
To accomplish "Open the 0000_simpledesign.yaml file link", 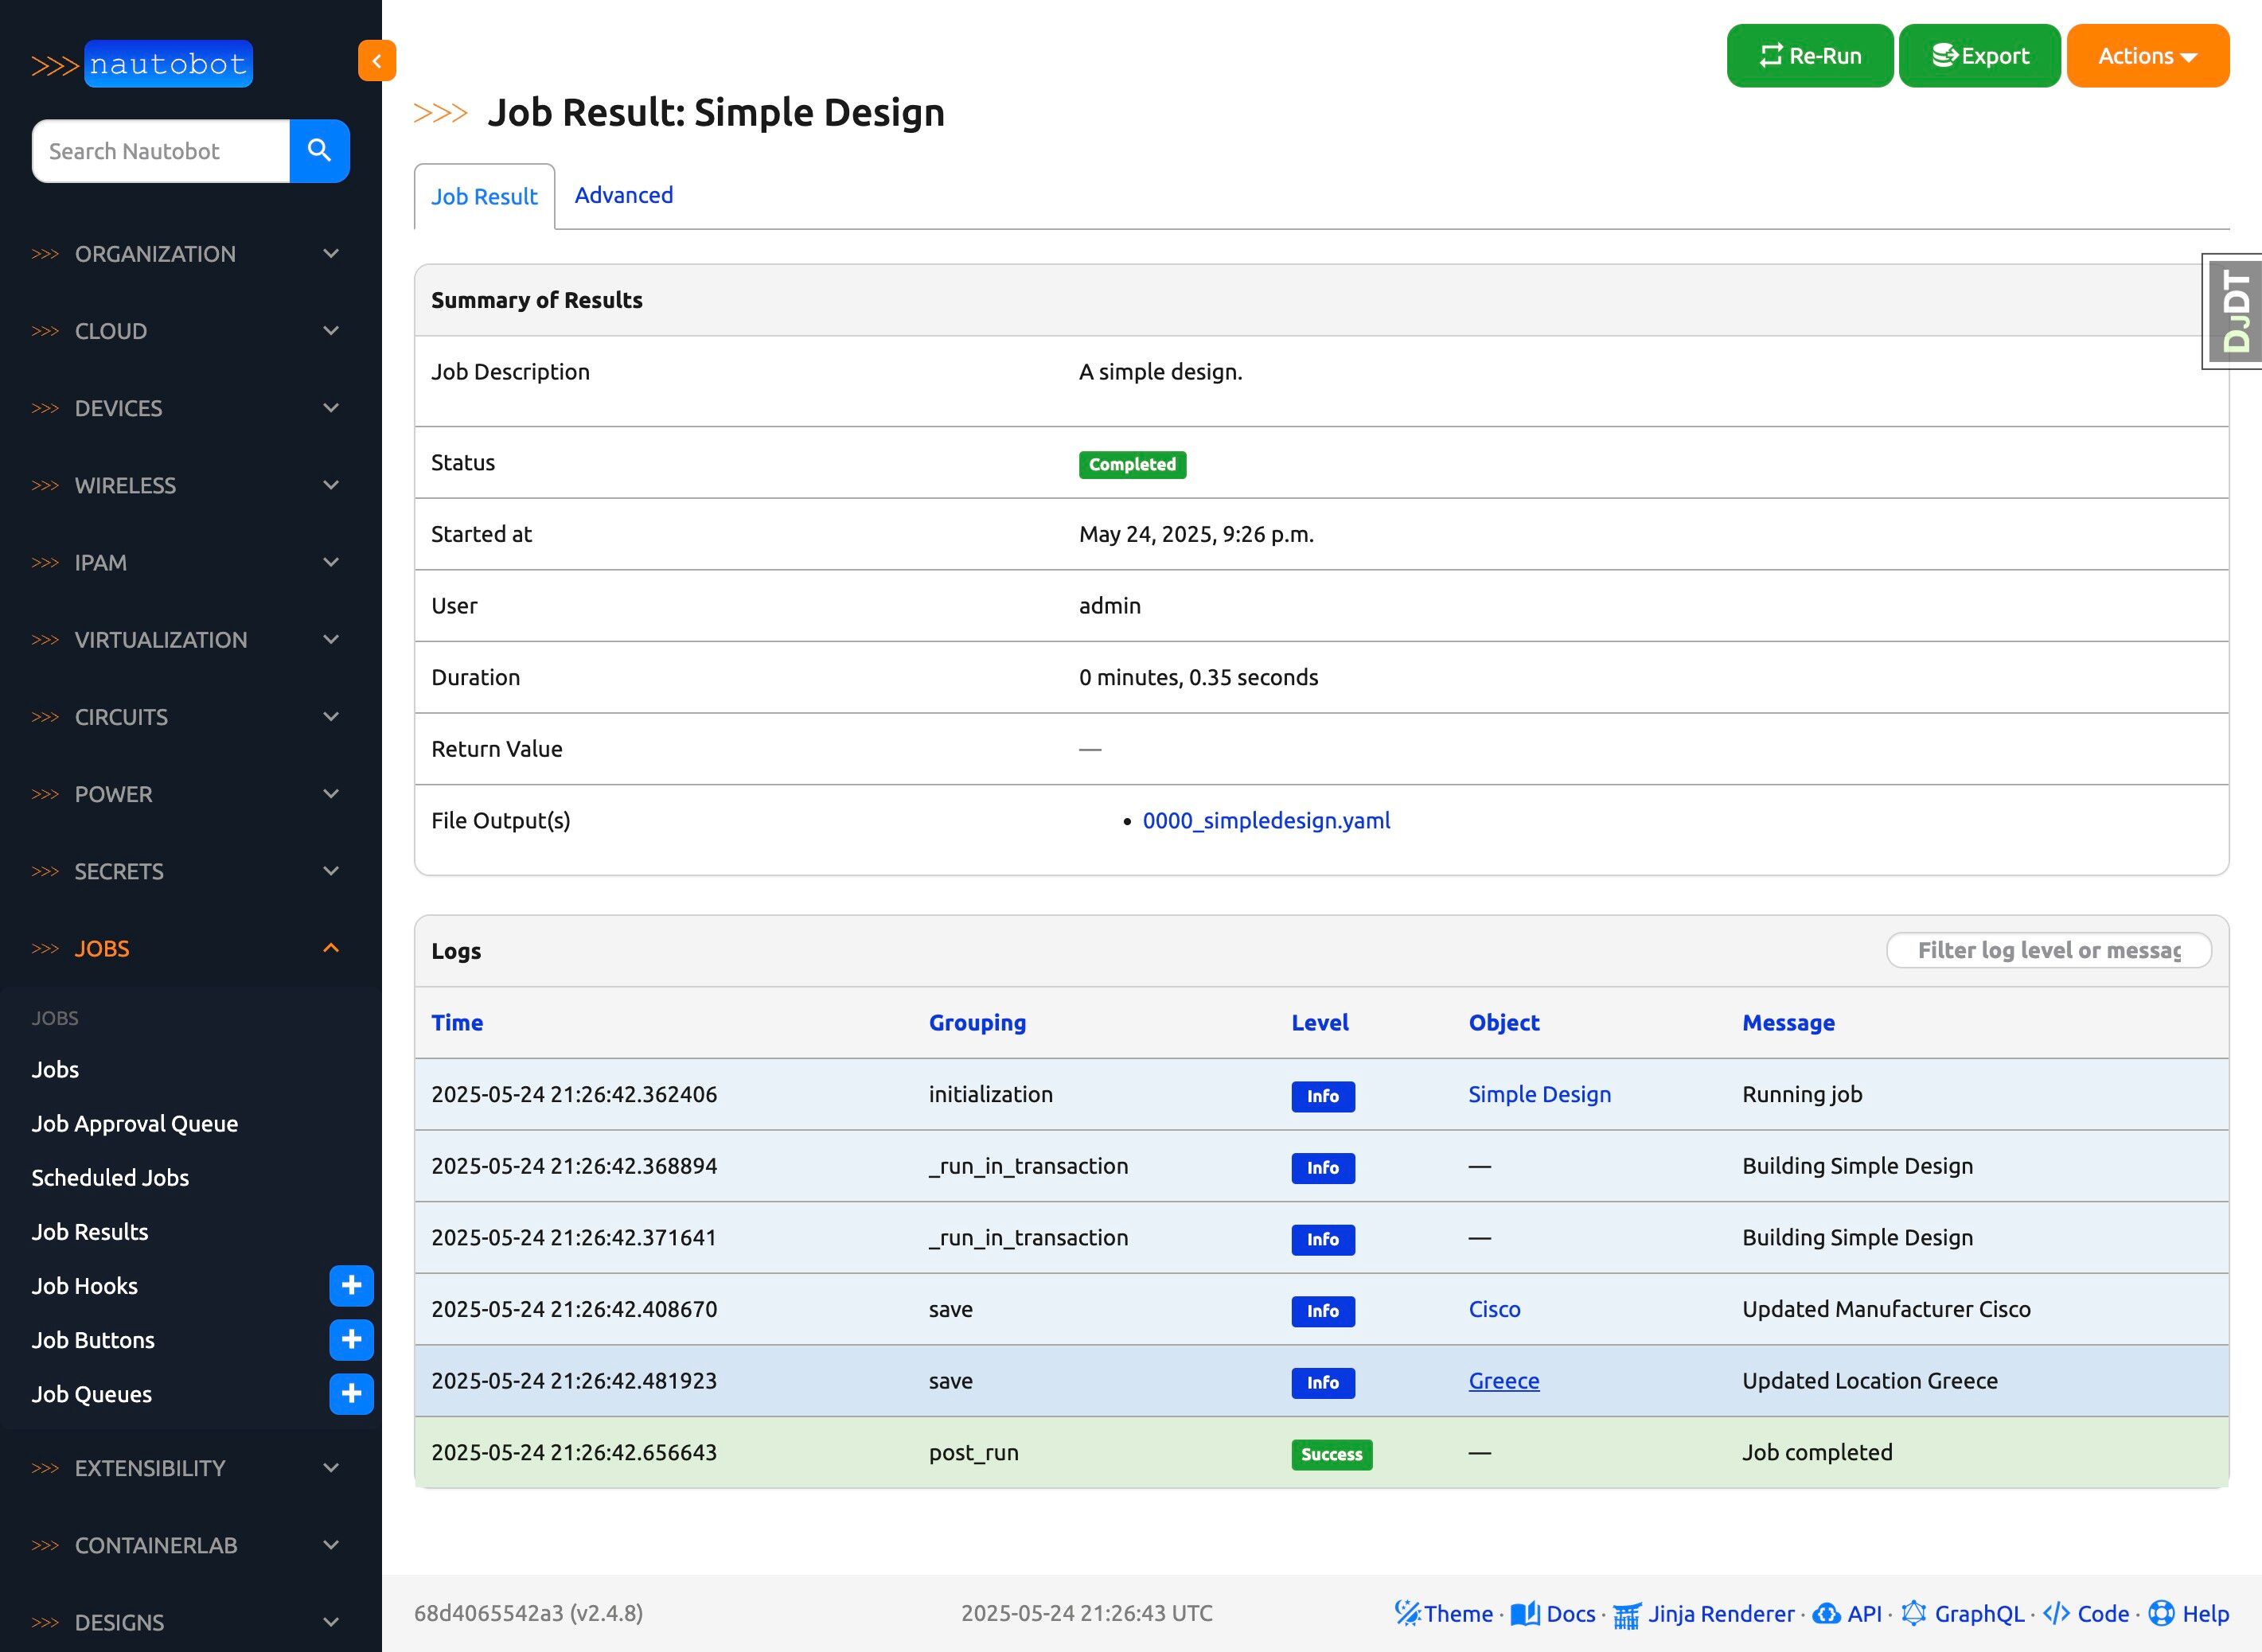I will pos(1266,820).
